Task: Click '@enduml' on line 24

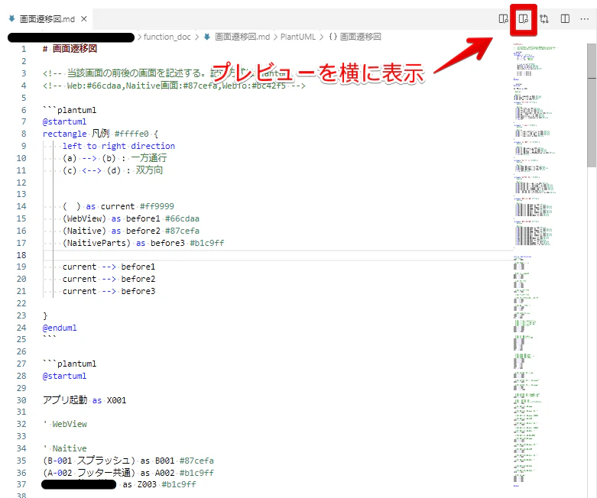Action: tap(60, 328)
